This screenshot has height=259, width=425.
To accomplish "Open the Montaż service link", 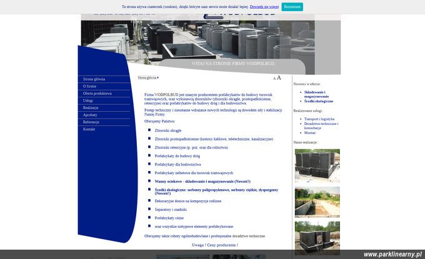I will click(309, 133).
